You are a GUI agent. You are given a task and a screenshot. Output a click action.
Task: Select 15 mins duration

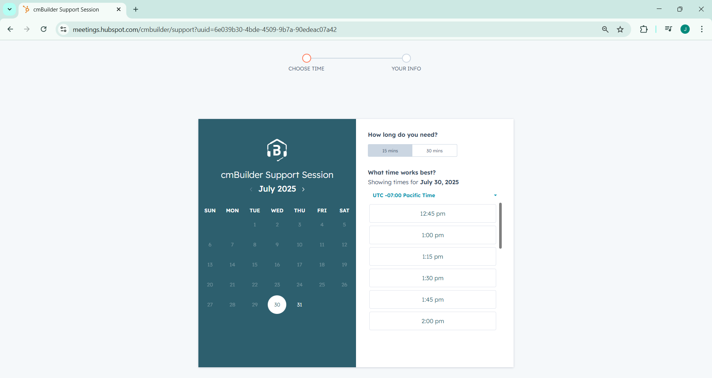(x=390, y=150)
